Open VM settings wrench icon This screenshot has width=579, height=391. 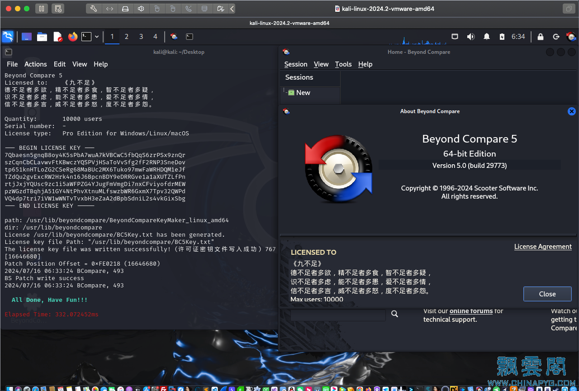(94, 9)
